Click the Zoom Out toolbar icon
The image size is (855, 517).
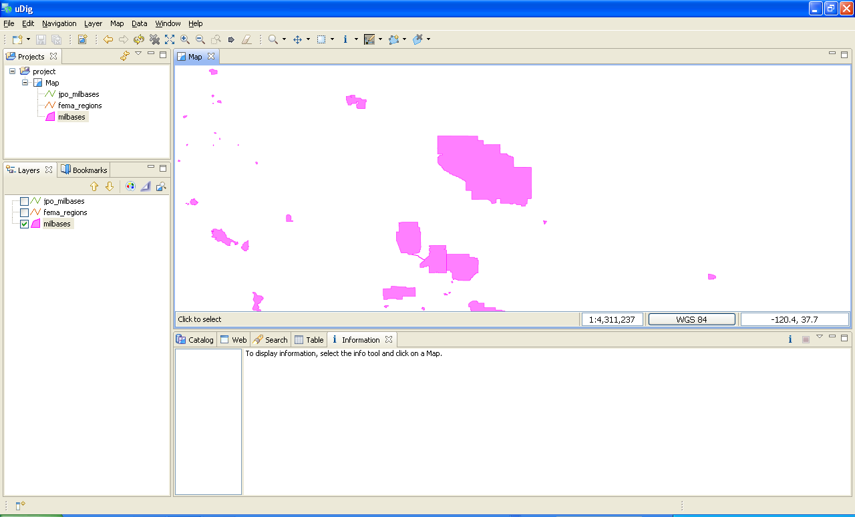(200, 39)
